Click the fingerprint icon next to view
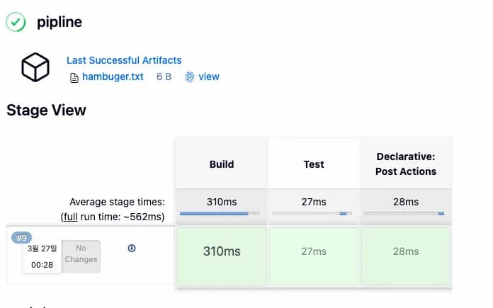The height and width of the screenshot is (308, 493). (190, 77)
